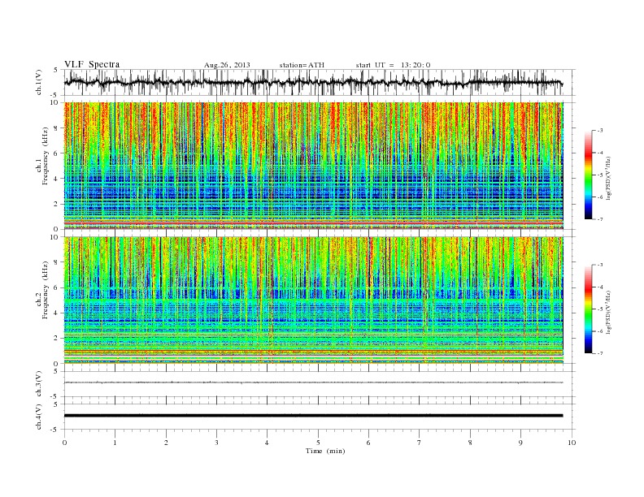This screenshot has width=644, height=497.
Task: Click the '-7' value on ch.2 colorbar
Action: (x=599, y=353)
